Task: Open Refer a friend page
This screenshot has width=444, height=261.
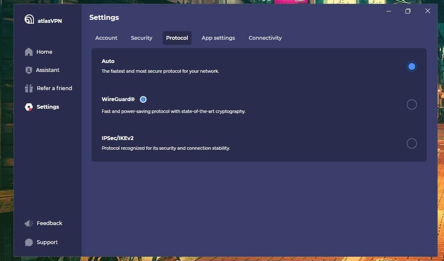Action: coord(54,88)
